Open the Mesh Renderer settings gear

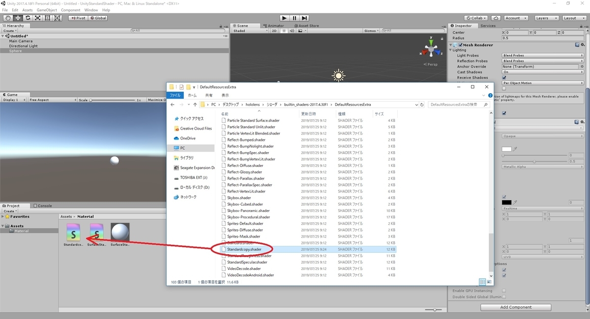tap(583, 45)
